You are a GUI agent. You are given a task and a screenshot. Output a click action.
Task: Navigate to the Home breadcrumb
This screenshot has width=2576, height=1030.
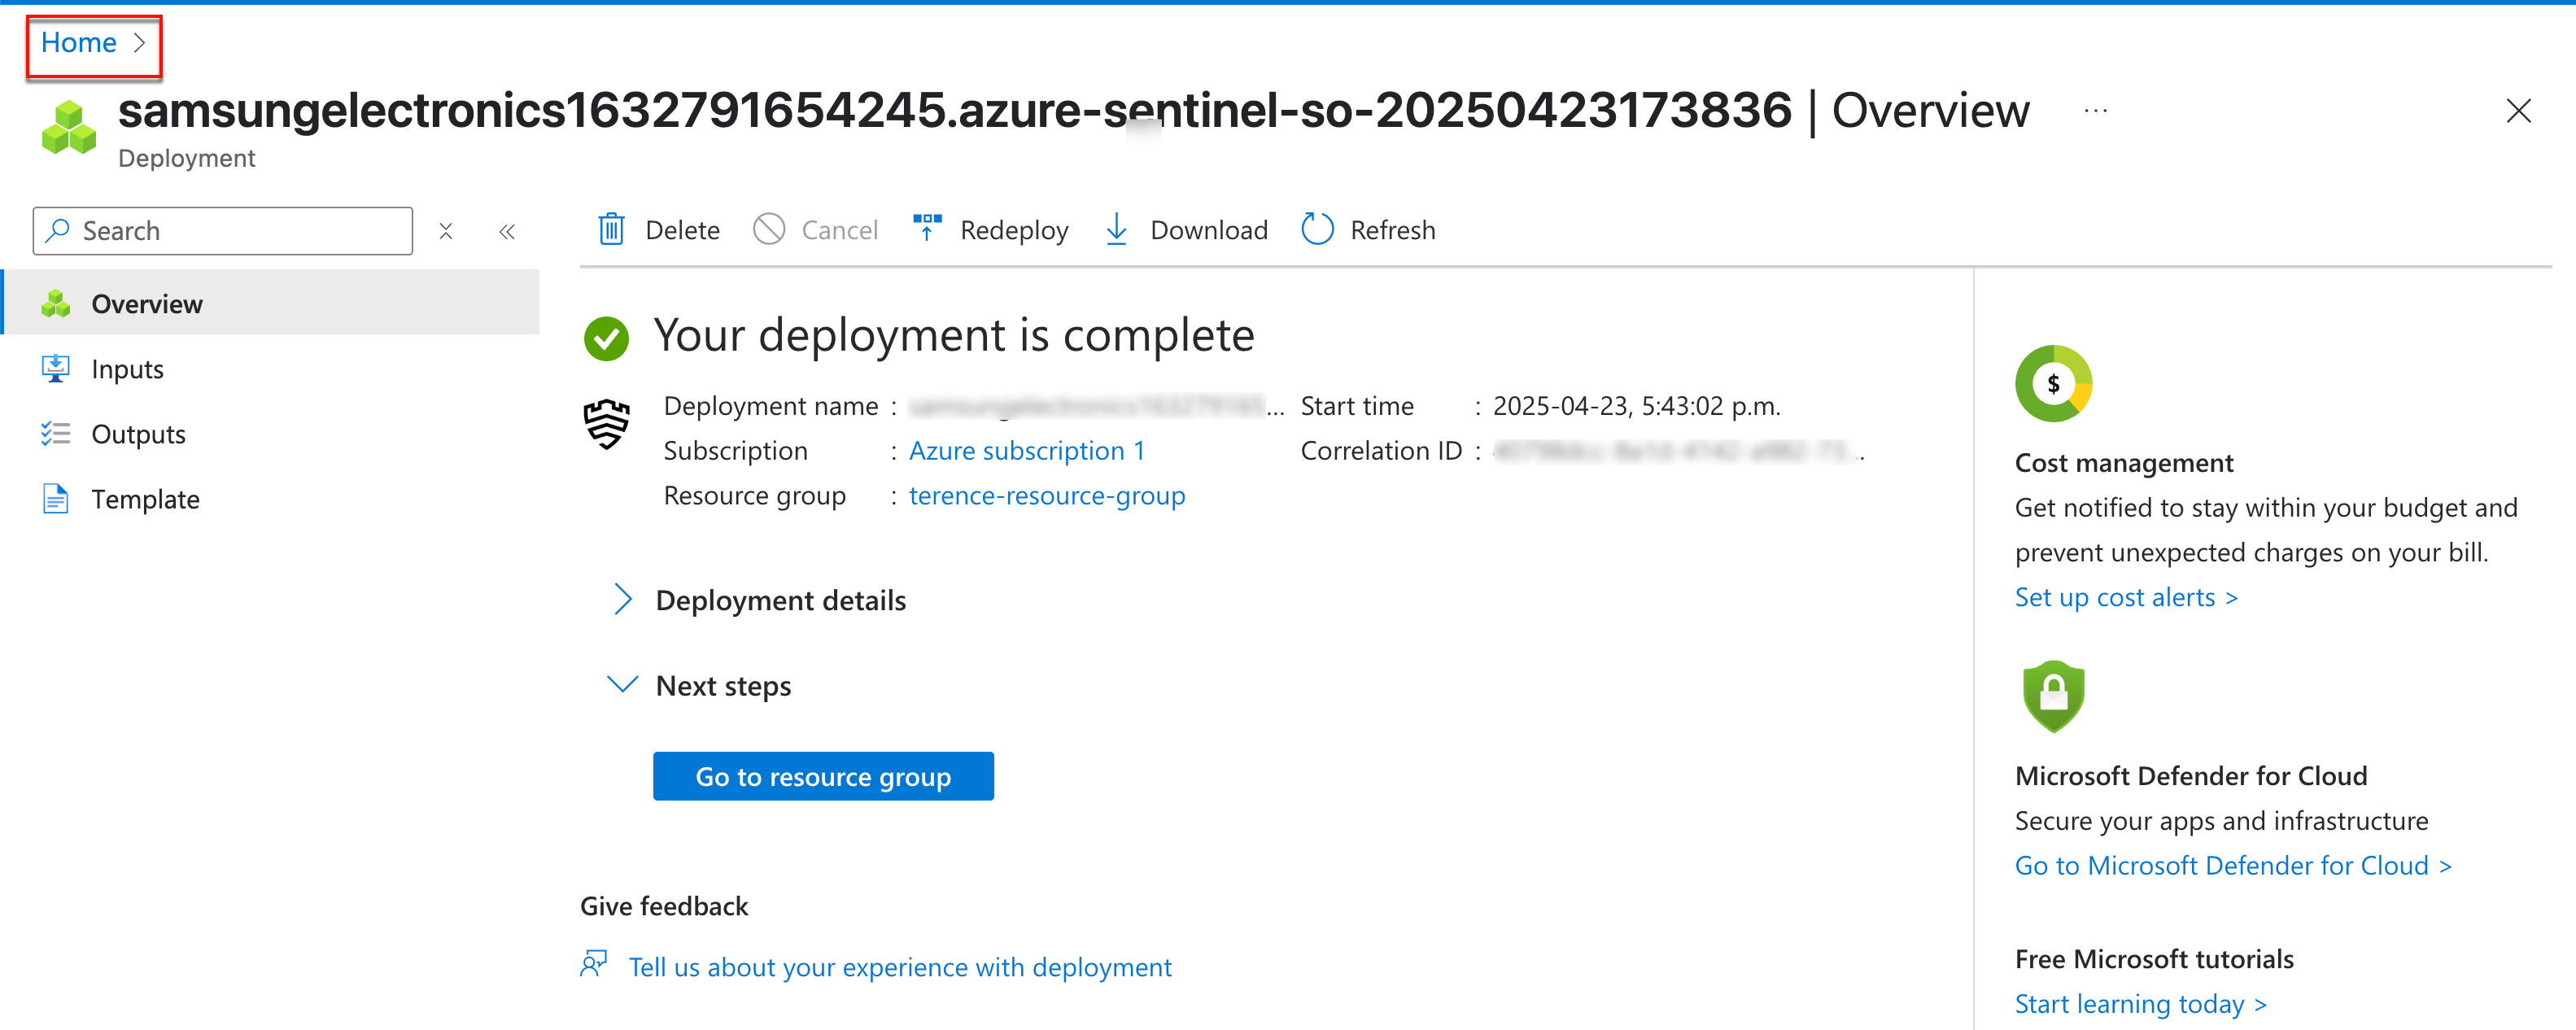79,43
